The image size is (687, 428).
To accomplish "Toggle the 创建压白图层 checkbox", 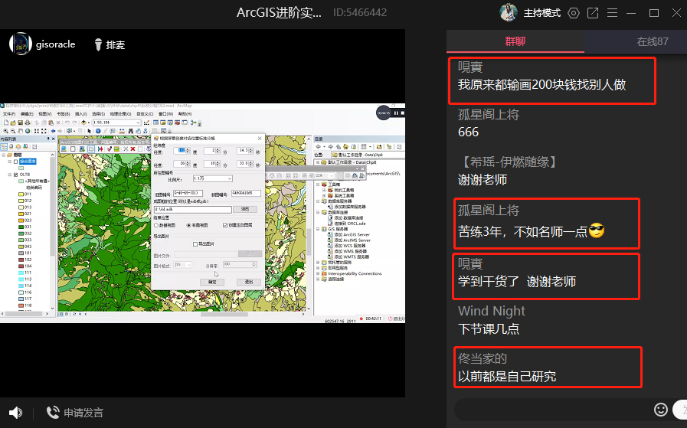I will [225, 225].
